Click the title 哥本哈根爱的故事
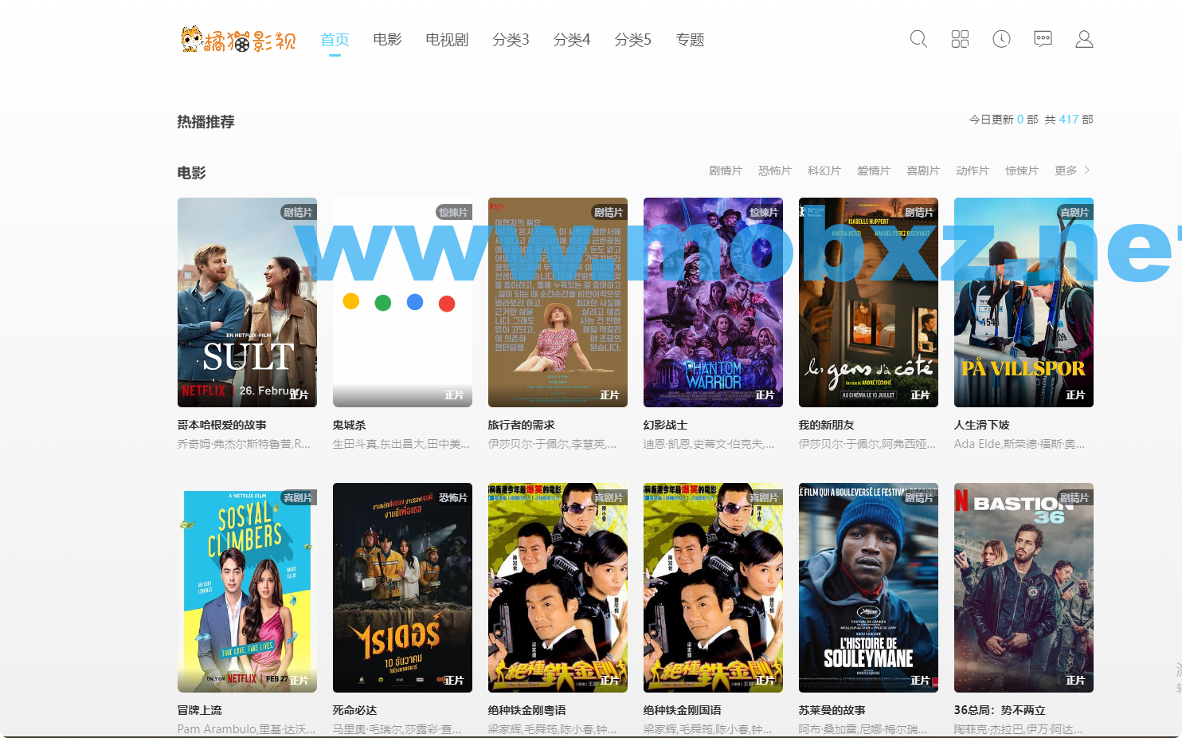This screenshot has width=1182, height=738. click(x=221, y=425)
